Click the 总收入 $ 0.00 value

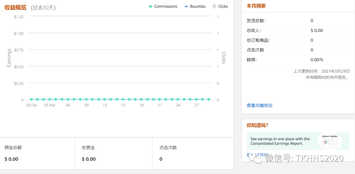[317, 31]
